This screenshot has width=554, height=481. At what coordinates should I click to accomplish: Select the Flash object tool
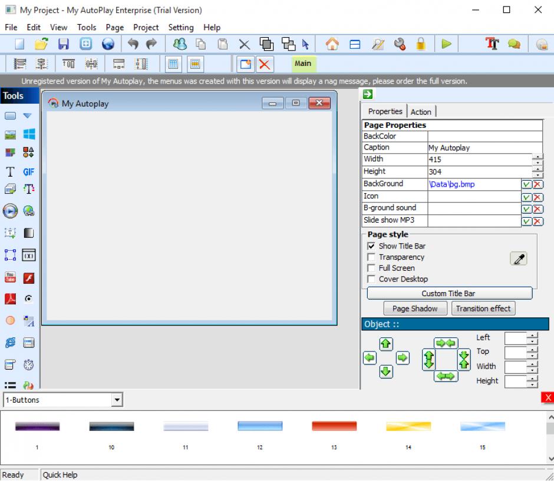pyautogui.click(x=29, y=278)
